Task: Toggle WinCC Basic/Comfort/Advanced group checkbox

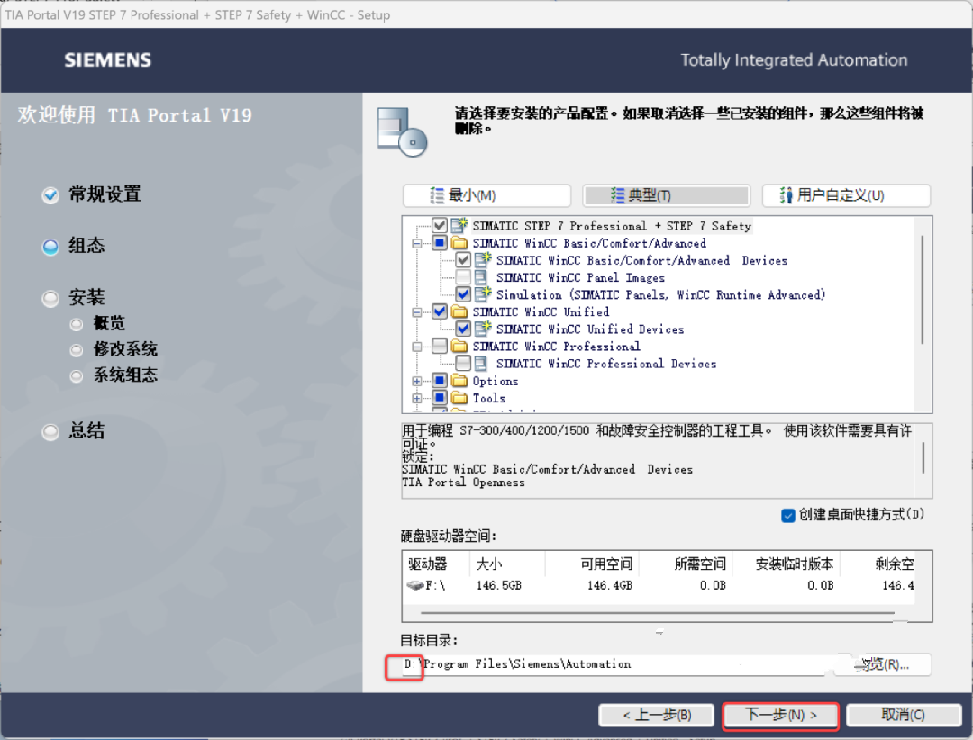Action: [x=440, y=242]
